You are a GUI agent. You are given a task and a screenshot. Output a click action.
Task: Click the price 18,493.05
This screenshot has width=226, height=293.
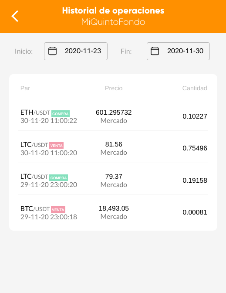click(114, 208)
